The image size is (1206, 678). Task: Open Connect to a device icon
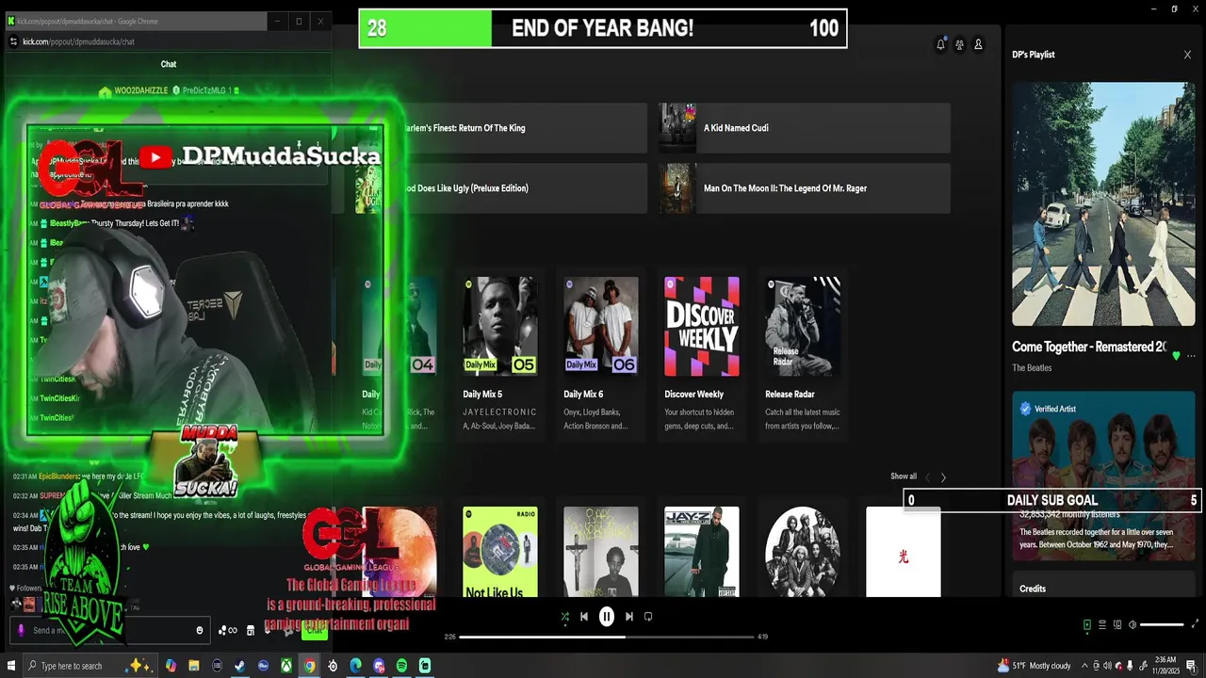click(x=1117, y=624)
